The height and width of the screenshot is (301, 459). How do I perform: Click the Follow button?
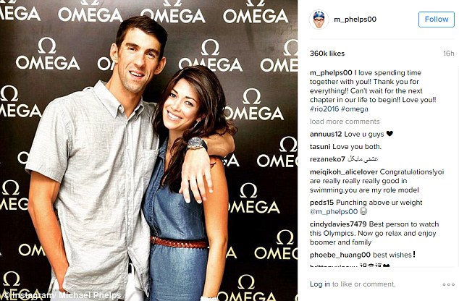pos(436,20)
